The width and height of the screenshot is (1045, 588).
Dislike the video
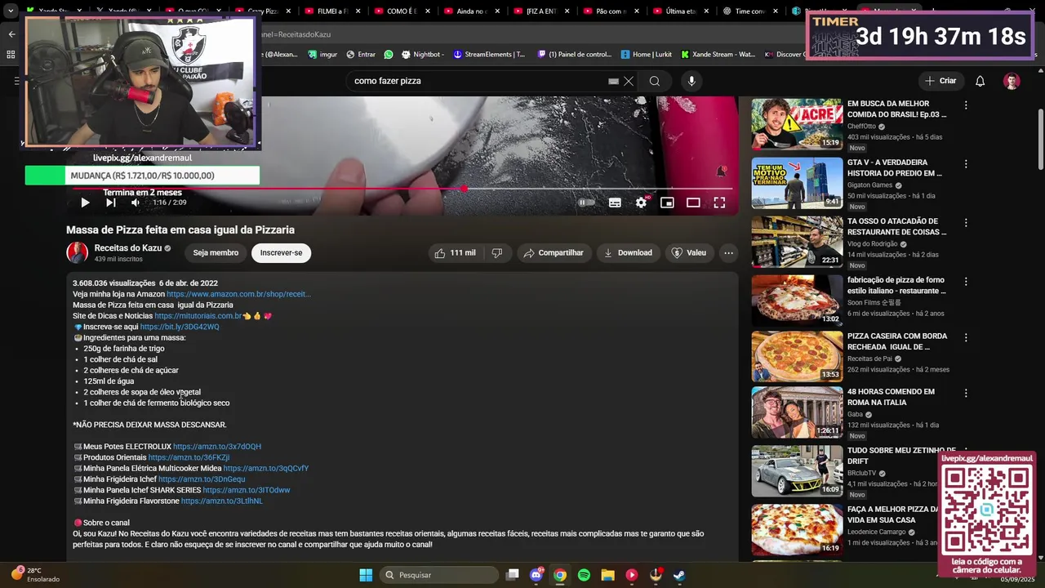coord(497,253)
